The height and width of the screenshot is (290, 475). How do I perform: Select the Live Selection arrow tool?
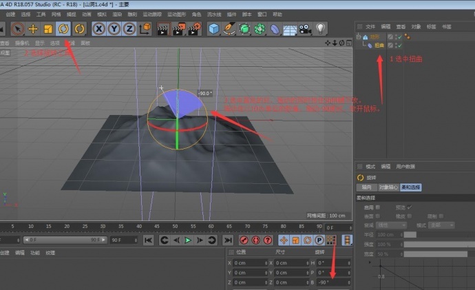(x=18, y=29)
